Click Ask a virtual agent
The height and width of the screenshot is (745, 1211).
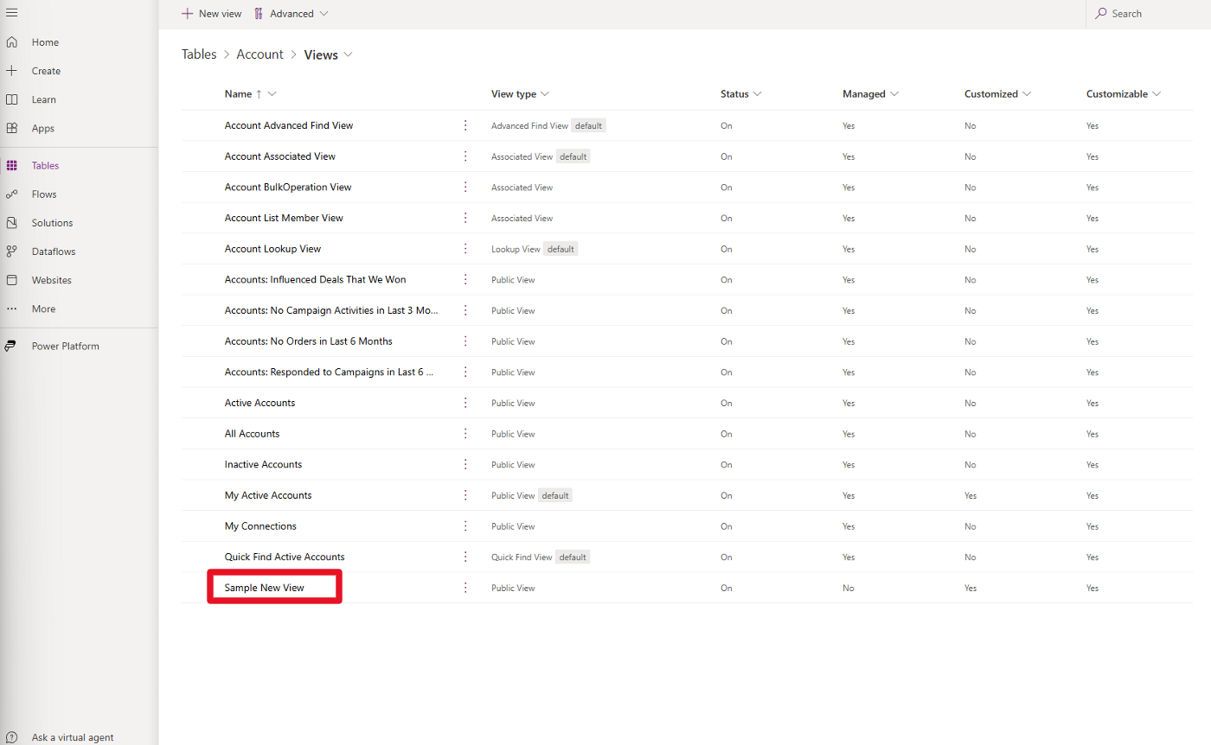pyautogui.click(x=73, y=738)
